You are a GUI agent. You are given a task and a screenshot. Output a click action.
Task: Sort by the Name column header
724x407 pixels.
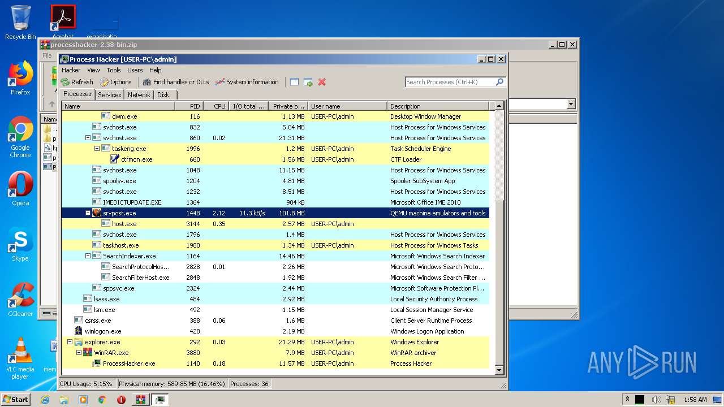pyautogui.click(x=118, y=106)
